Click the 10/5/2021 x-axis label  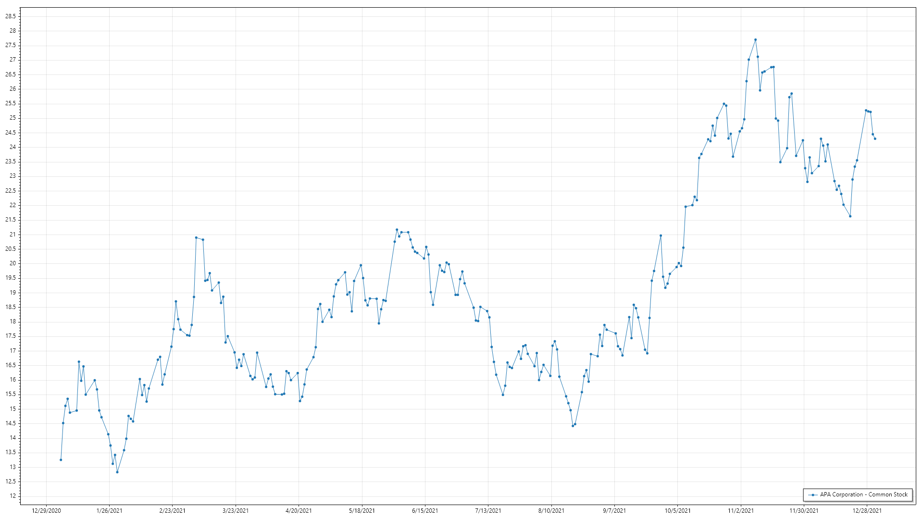pyautogui.click(x=677, y=511)
